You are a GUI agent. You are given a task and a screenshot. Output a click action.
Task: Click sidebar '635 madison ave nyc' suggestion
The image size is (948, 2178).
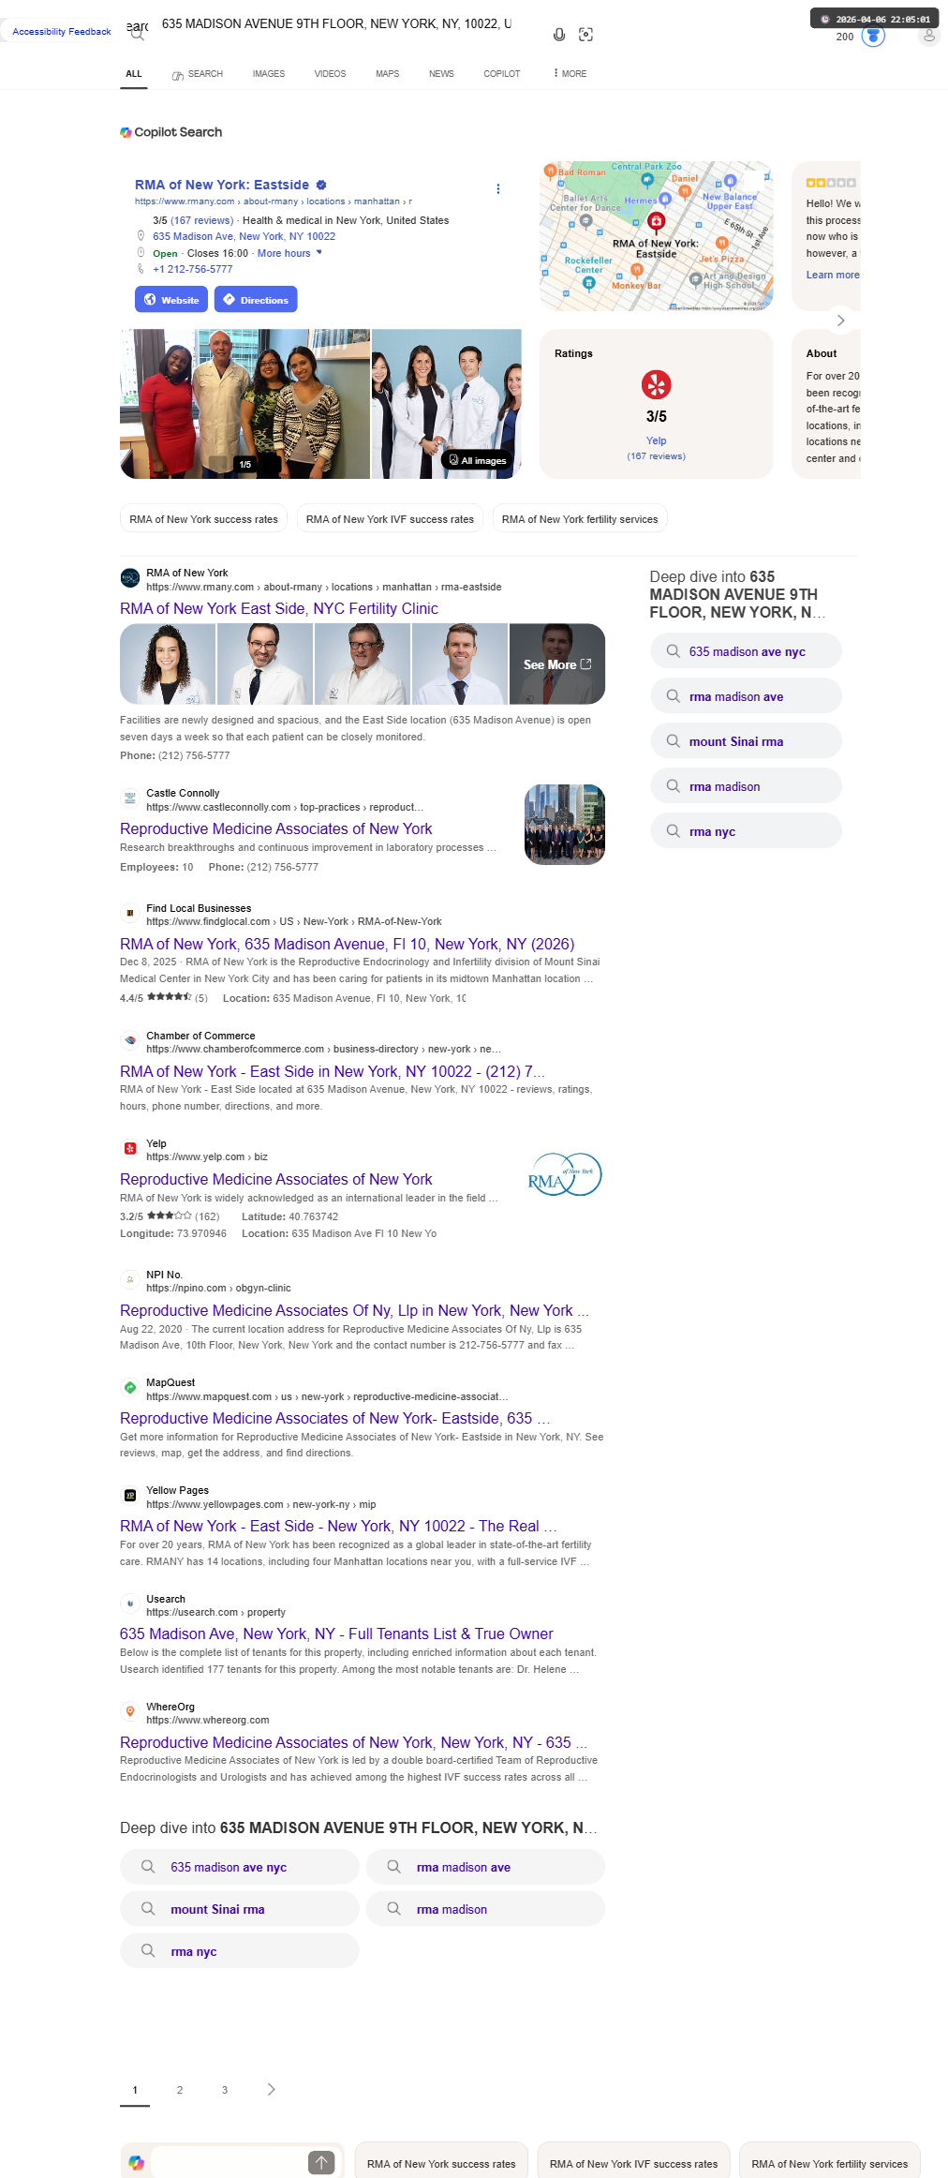click(746, 651)
